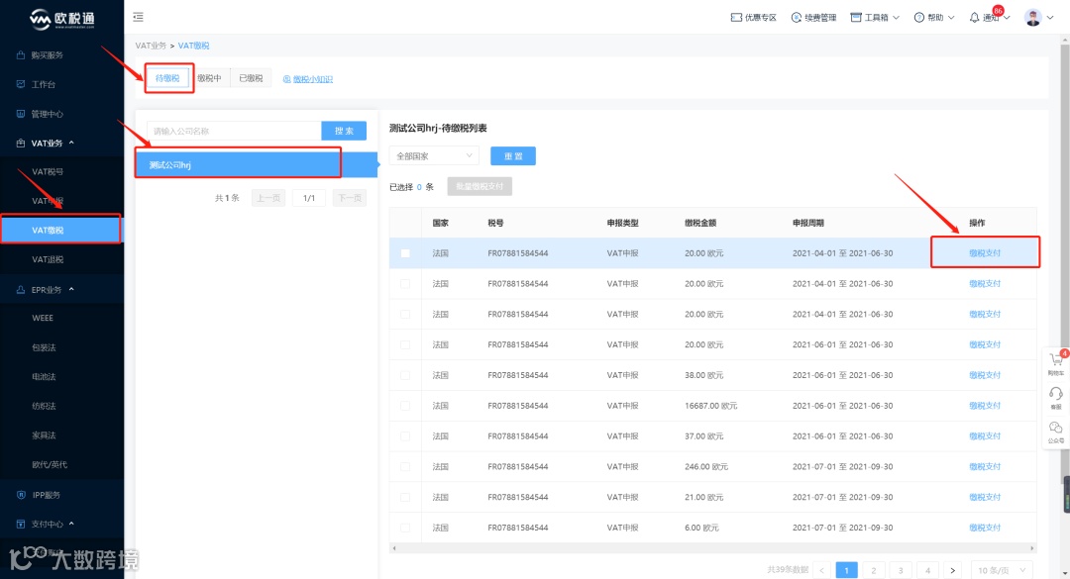Switch to the 缴税中 tab
Screen dimensions: 1070x579
(209, 78)
